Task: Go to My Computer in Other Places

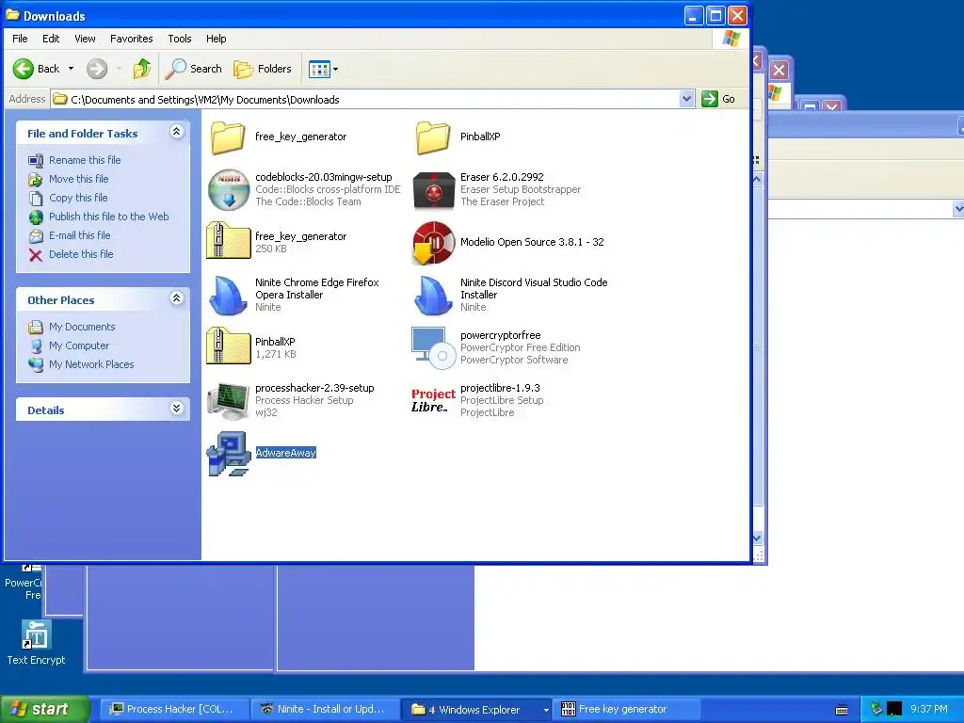Action: [79, 346]
